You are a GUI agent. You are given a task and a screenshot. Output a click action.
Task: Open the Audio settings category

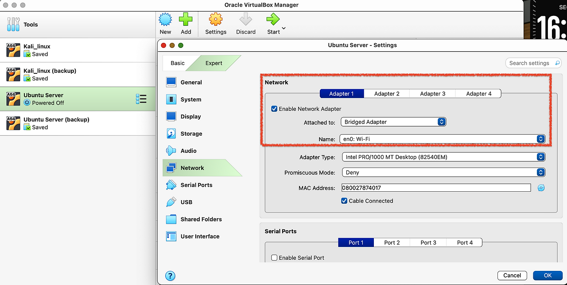click(x=202, y=151)
